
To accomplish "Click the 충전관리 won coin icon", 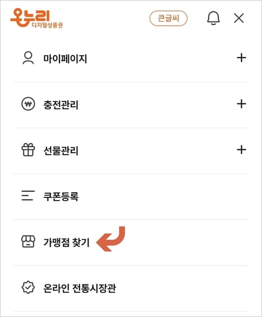I will 28,104.
